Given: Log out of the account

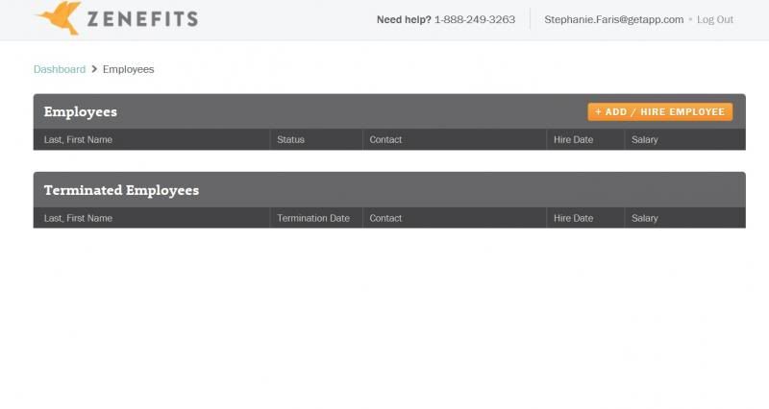Looking at the screenshot, I should click(715, 19).
